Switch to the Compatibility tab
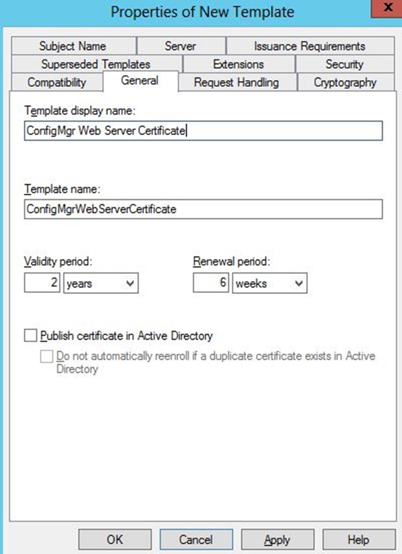Screen dimensions: 402x554 (57, 82)
